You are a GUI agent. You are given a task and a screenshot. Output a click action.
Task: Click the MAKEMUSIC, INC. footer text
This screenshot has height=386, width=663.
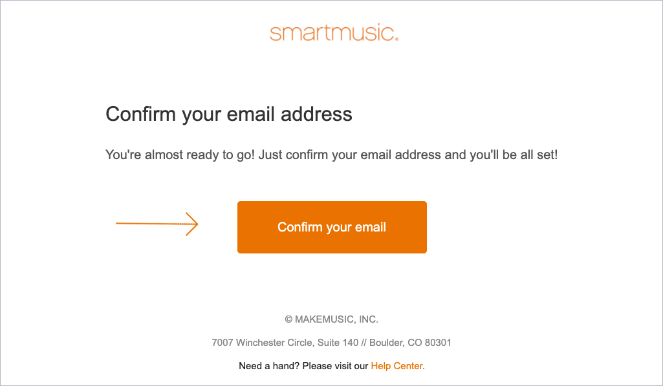336,319
